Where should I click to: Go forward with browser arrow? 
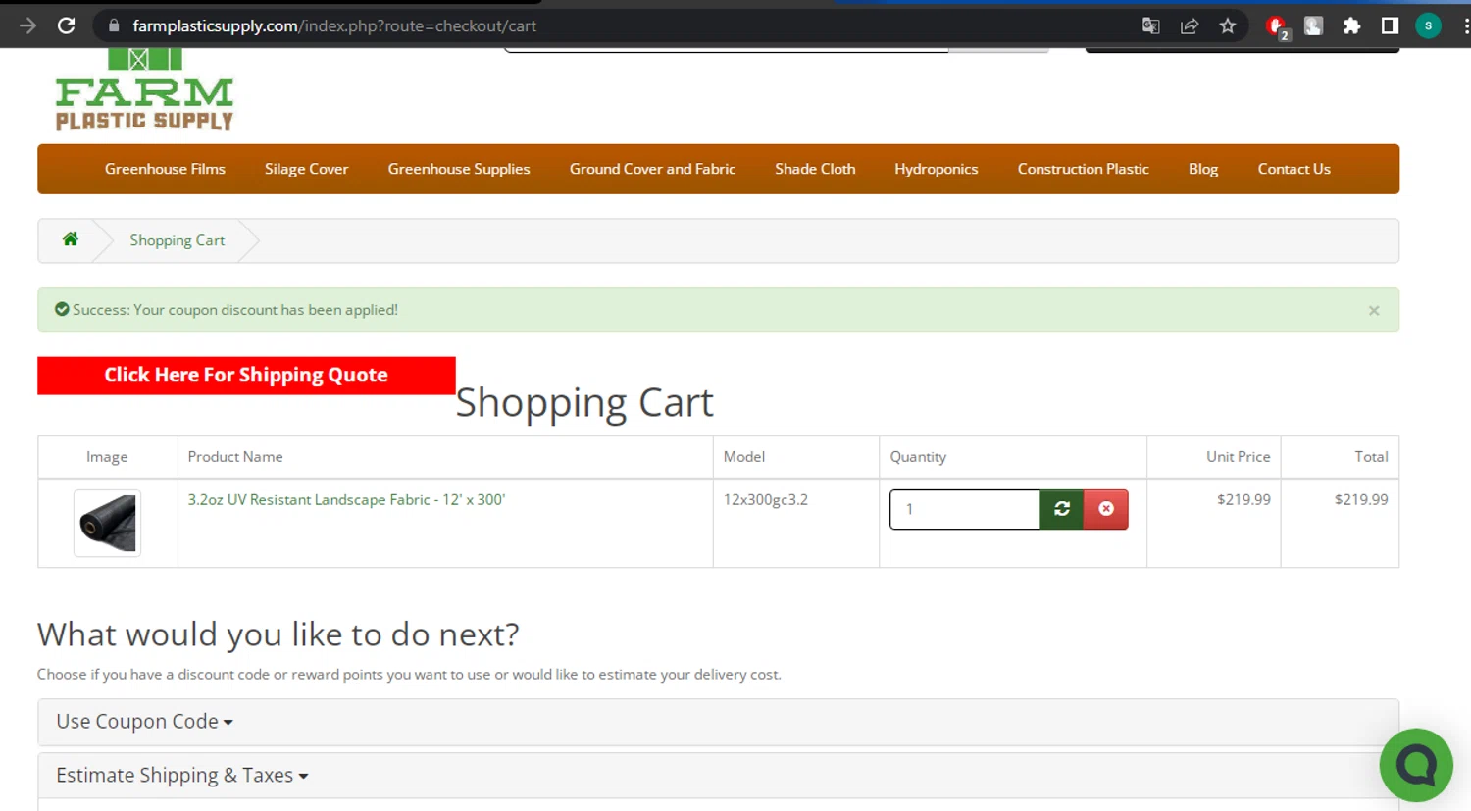(x=27, y=26)
